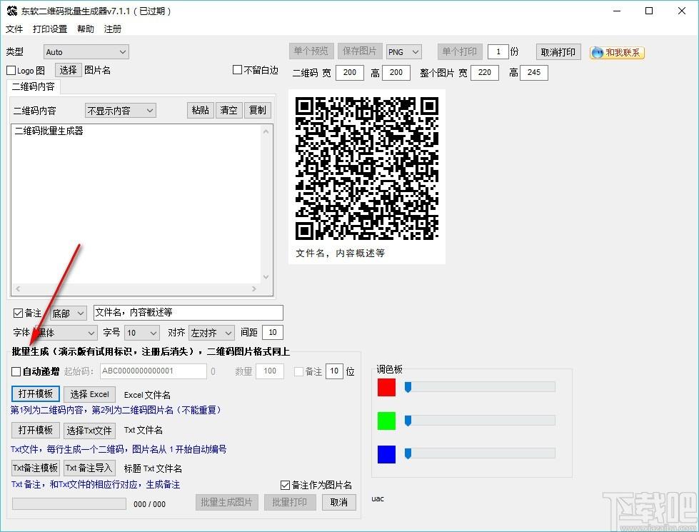Open the 帮助 menu
The height and width of the screenshot is (532, 699).
[x=86, y=29]
